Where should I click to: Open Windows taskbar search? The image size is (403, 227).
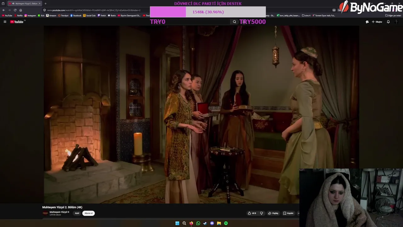[184, 223]
